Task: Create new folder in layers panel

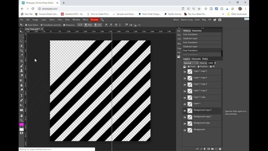Action: point(212,149)
